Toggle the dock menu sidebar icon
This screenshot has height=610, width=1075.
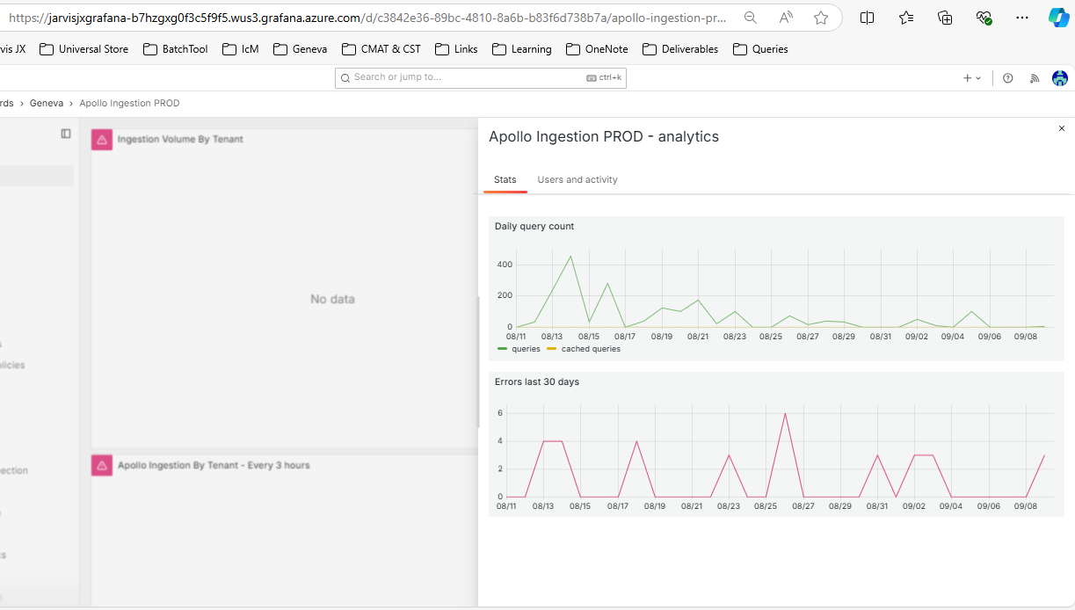point(66,134)
